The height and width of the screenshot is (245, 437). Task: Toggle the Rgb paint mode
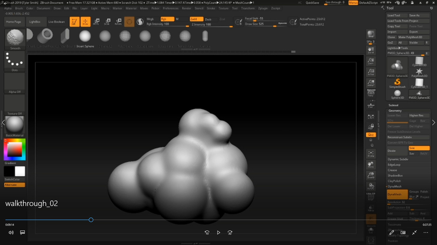click(x=167, y=19)
